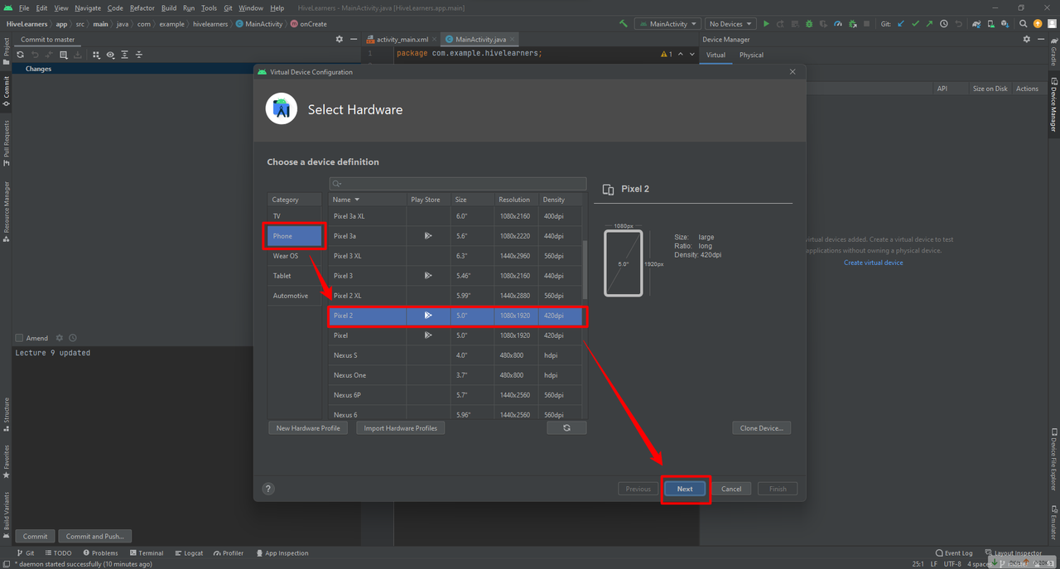Open Group By icon in Commit toolbar

click(96, 55)
